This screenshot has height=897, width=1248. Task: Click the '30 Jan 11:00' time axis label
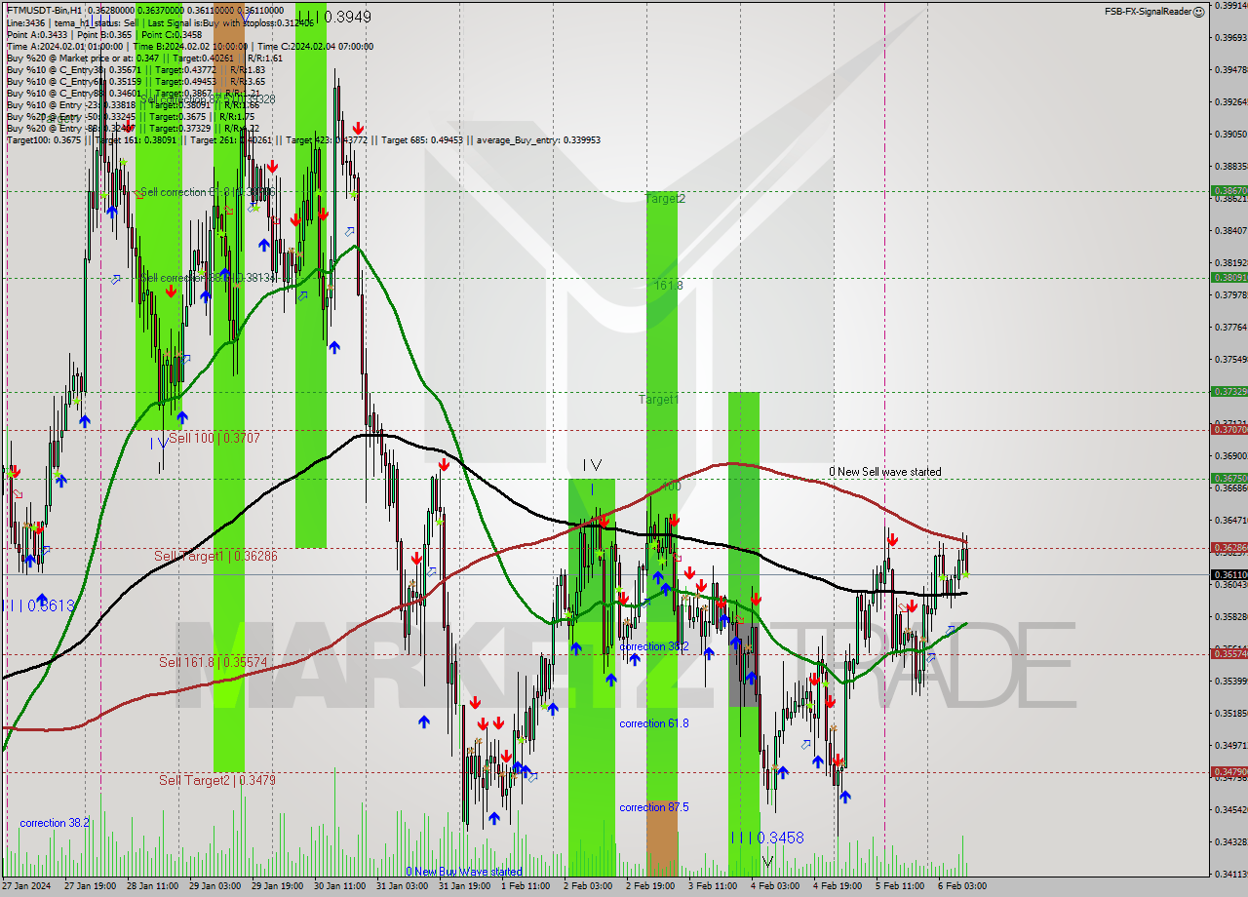point(339,886)
